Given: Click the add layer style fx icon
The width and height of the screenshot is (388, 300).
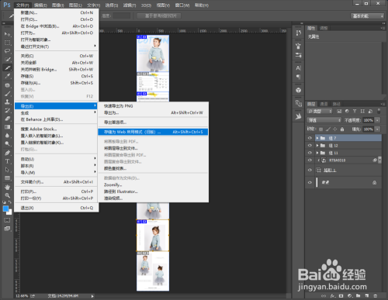Looking at the screenshot, I should pos(333,295).
